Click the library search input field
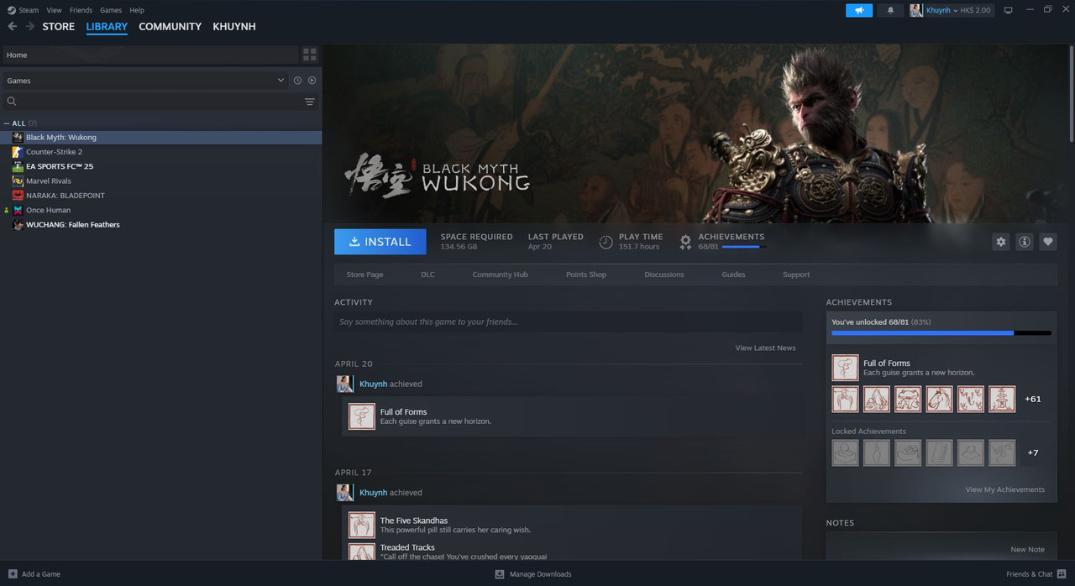 tap(160, 102)
